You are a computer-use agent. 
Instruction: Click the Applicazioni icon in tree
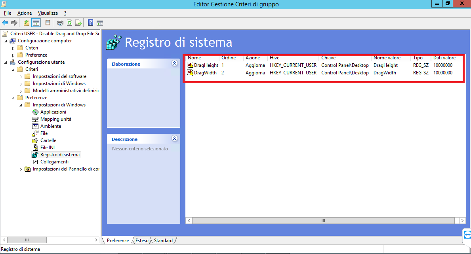[x=35, y=112]
